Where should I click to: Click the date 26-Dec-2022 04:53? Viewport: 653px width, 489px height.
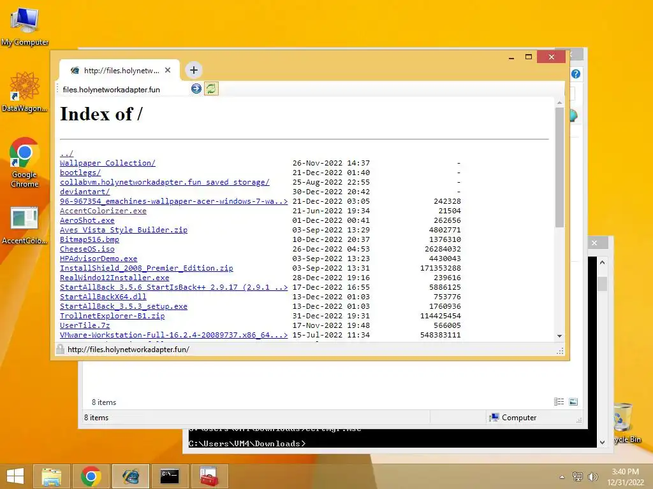pos(331,249)
